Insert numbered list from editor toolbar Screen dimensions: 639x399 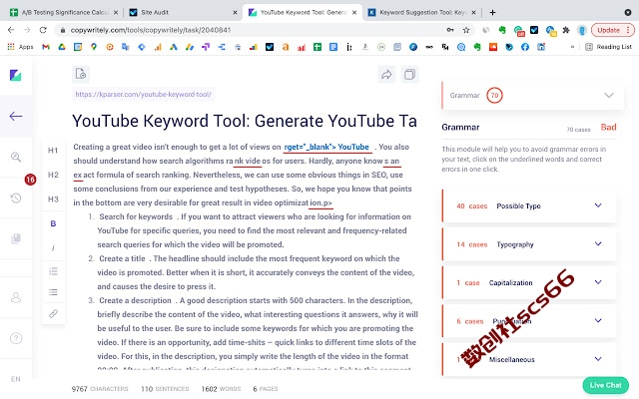(x=53, y=271)
